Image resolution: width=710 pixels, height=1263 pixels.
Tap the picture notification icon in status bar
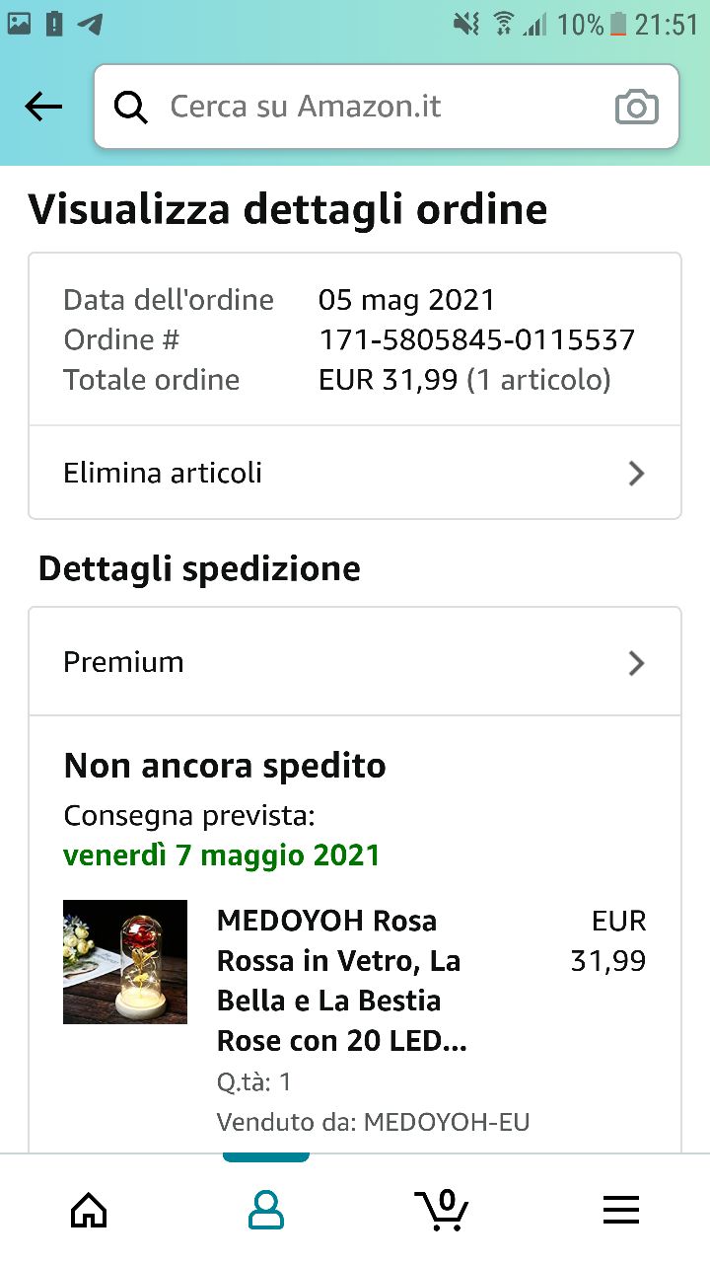tap(20, 24)
